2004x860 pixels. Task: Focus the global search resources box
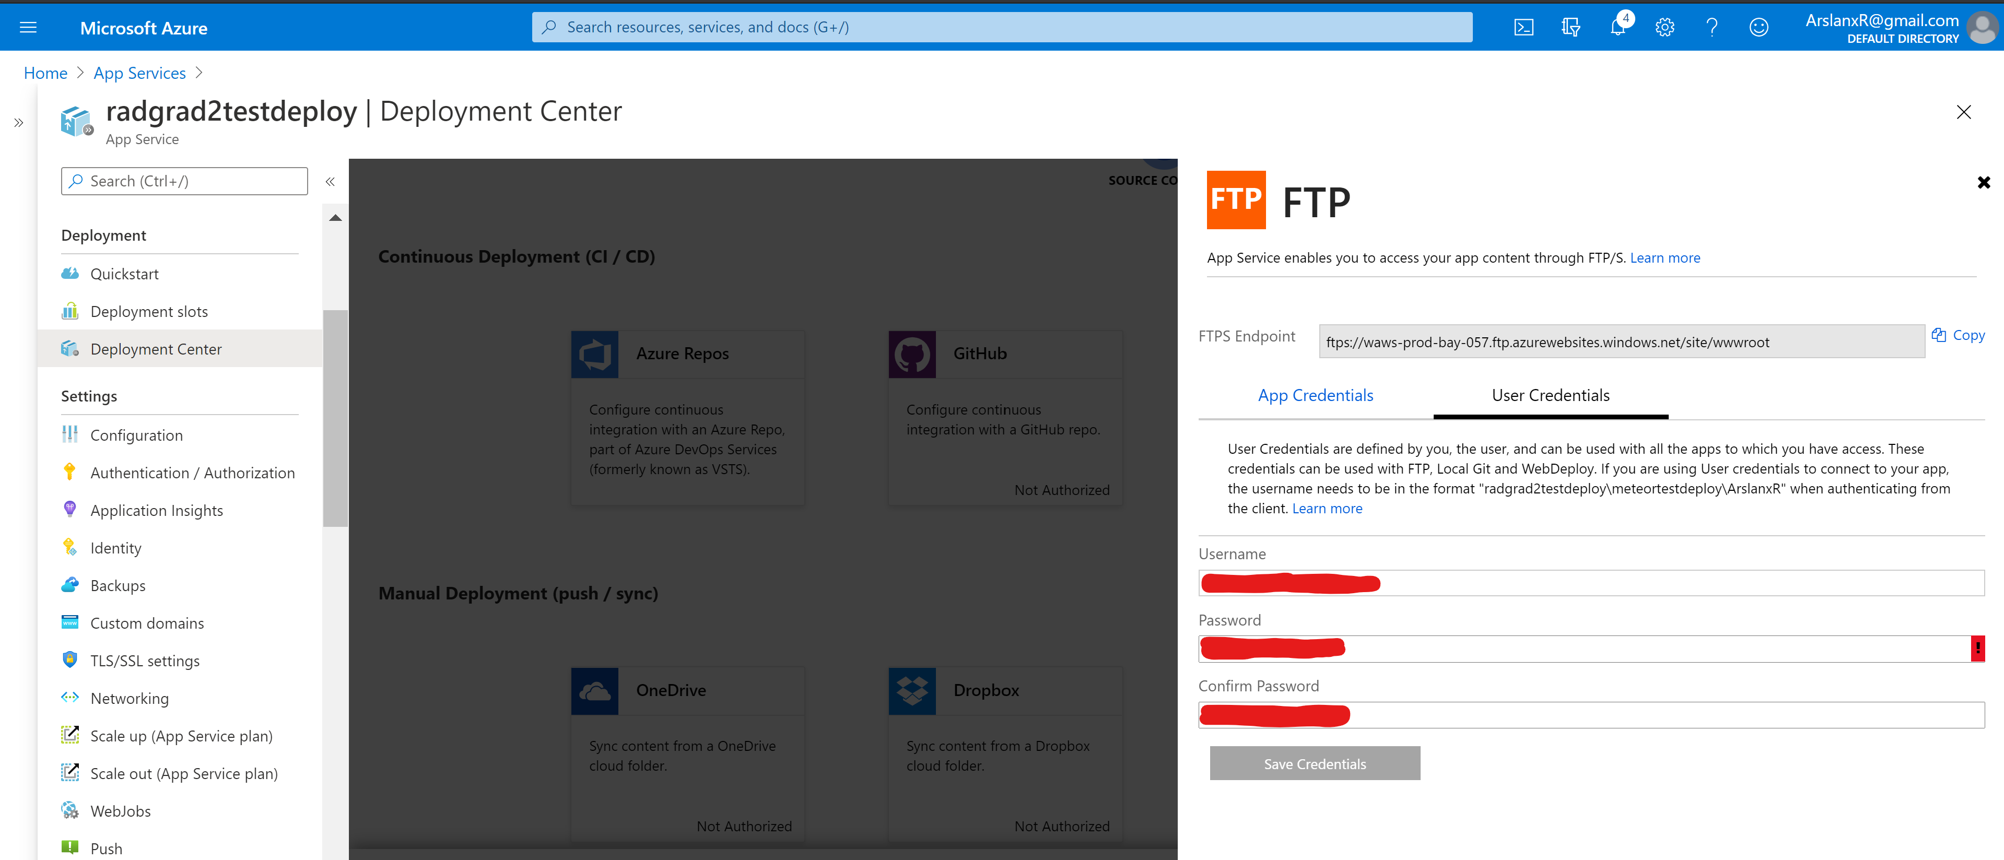1002,27
